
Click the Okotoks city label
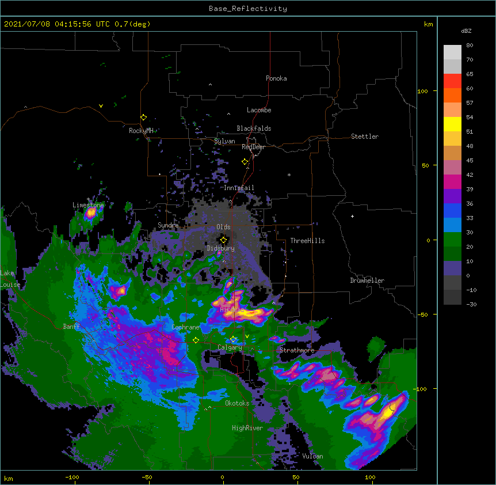[237, 403]
